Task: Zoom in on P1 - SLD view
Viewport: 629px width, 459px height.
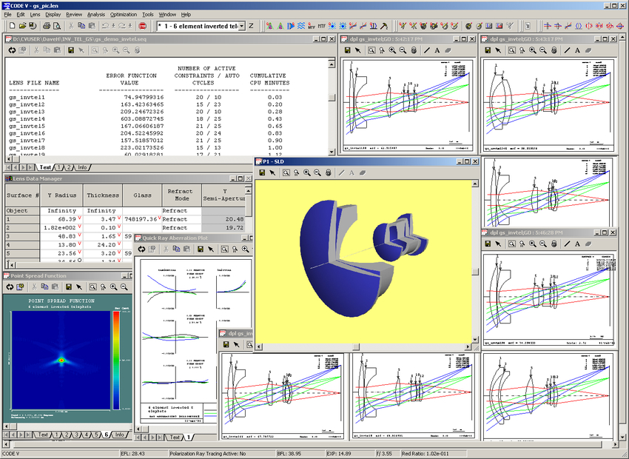Action: 307,172
